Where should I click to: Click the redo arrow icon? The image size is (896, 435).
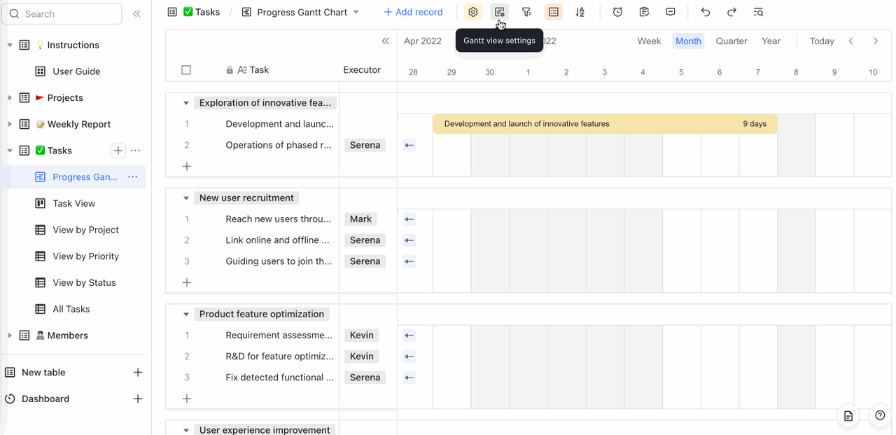point(731,12)
